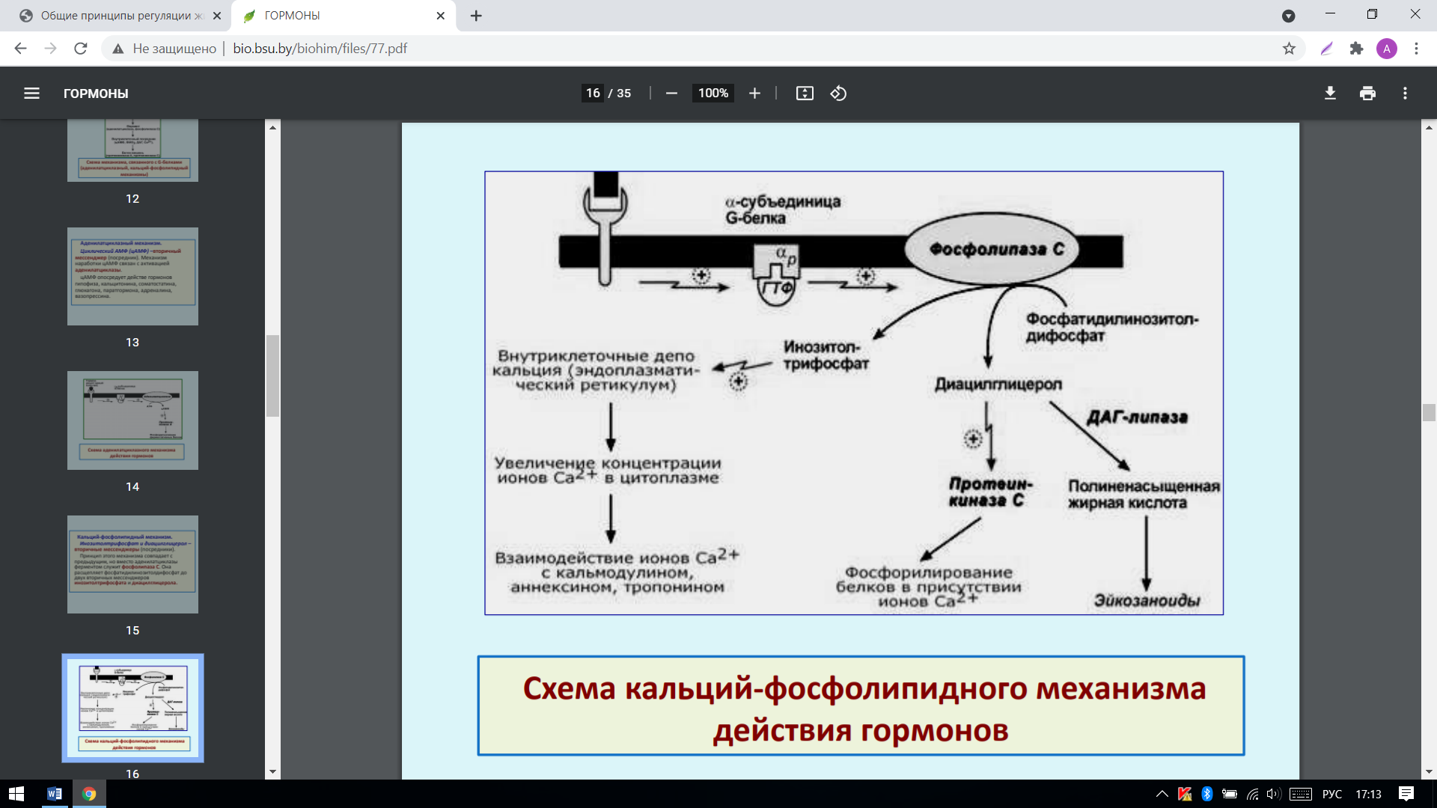Click the slide caption Схема кальций-фосфолипидного механизма
The width and height of the screenshot is (1437, 808).
coord(861,707)
